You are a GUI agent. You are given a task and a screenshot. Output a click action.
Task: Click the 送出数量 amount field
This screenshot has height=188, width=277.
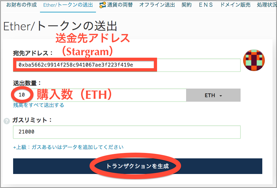click(99, 95)
